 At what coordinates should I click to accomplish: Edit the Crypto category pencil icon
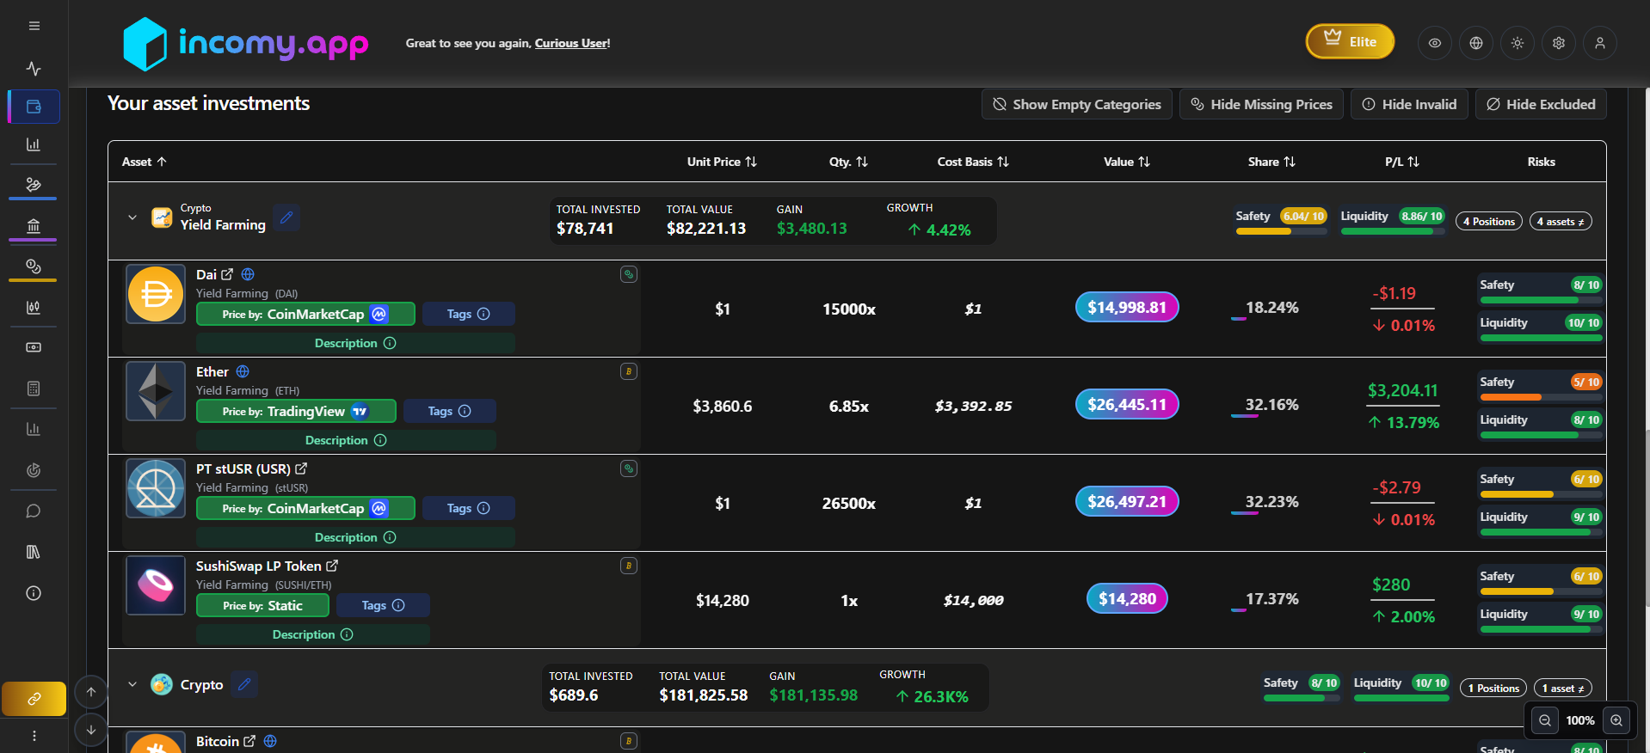[x=244, y=684]
